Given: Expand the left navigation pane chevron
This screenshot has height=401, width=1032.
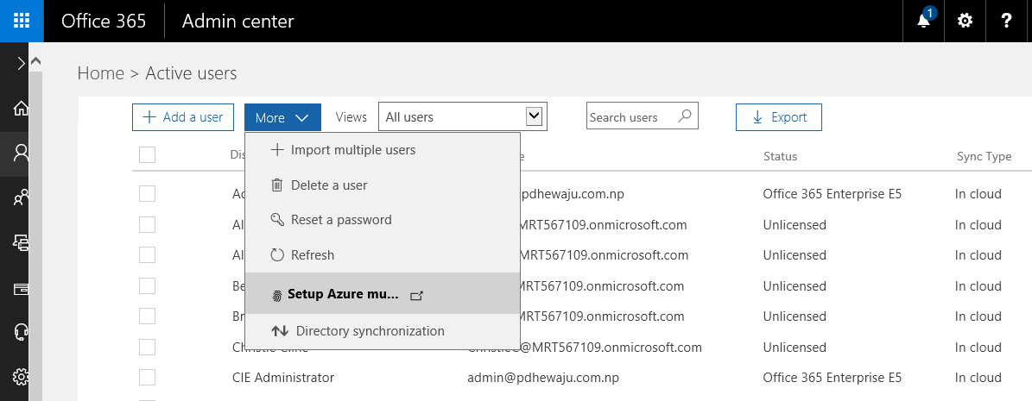Looking at the screenshot, I should point(21,63).
